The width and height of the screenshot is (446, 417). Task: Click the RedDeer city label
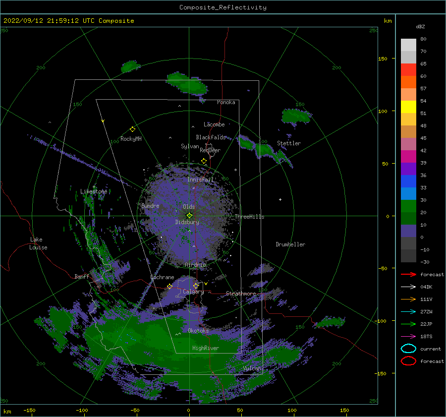coord(210,150)
